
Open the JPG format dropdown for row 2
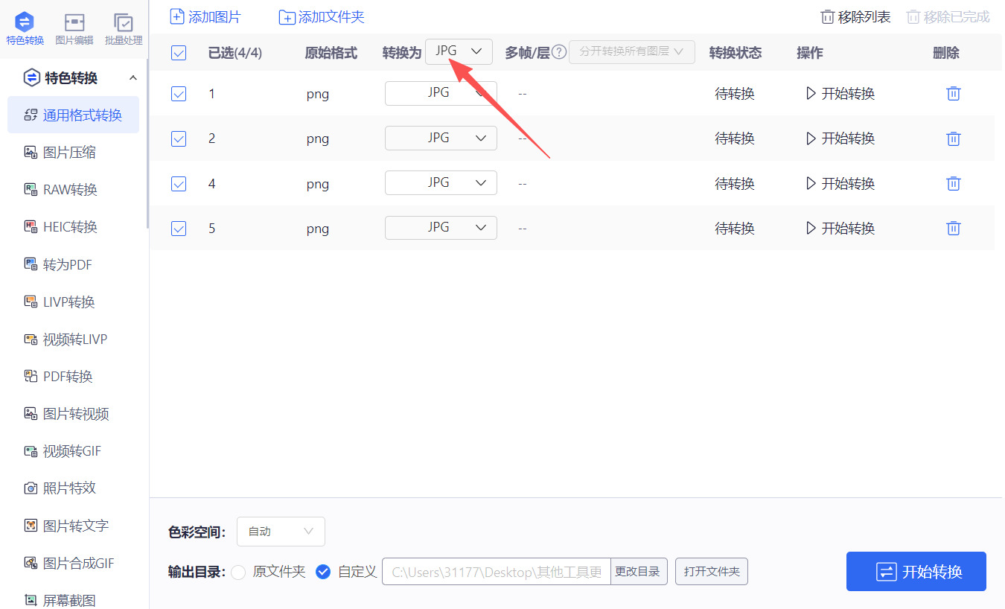[x=441, y=138]
